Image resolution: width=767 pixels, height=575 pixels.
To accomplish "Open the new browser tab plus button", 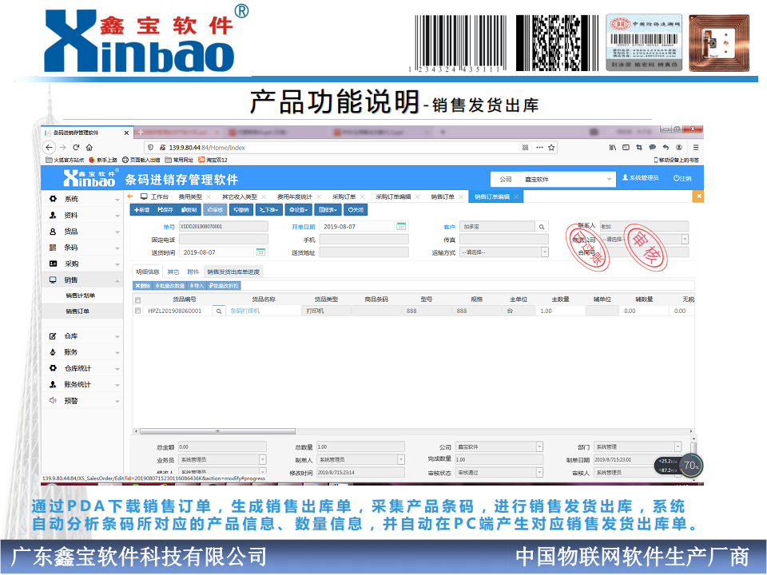I will click(x=141, y=132).
